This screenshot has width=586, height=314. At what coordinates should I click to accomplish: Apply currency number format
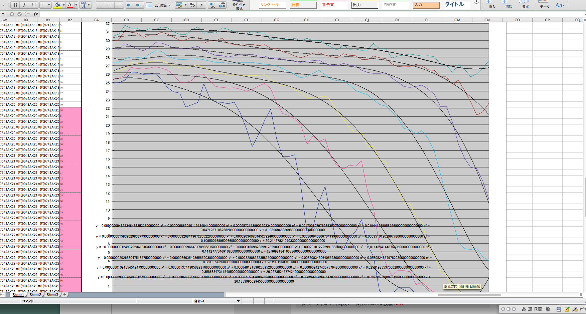point(179,5)
